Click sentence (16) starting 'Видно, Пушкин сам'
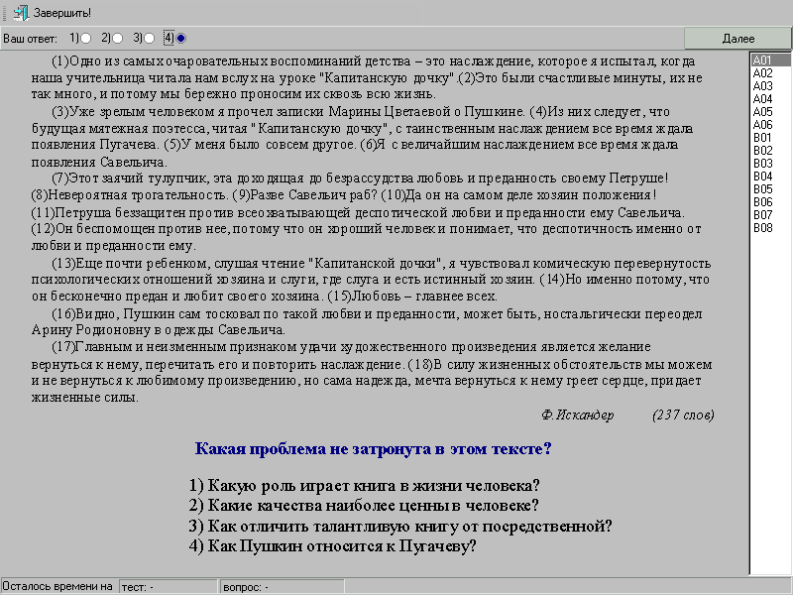 click(367, 321)
